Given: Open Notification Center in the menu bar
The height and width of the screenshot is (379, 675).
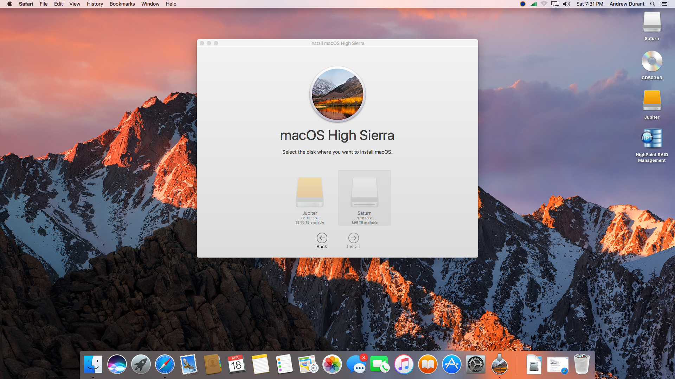Looking at the screenshot, I should pyautogui.click(x=664, y=4).
